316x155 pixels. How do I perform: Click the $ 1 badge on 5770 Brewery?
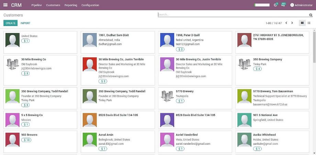point(180,101)
